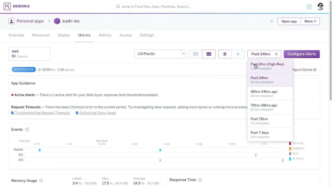This screenshot has height=186, width=332.
Task: Click the H12 pink event marker
Action: click(x=256, y=155)
